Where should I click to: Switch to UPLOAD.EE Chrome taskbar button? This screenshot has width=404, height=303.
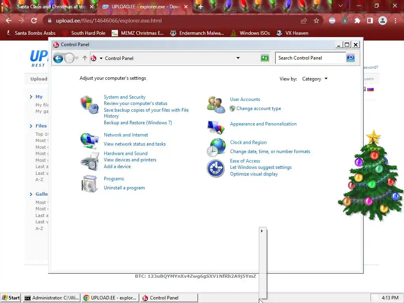click(110, 298)
